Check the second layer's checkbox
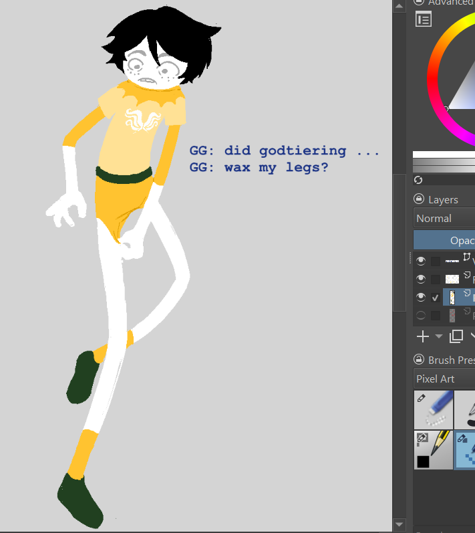This screenshot has width=475, height=533. tap(436, 280)
